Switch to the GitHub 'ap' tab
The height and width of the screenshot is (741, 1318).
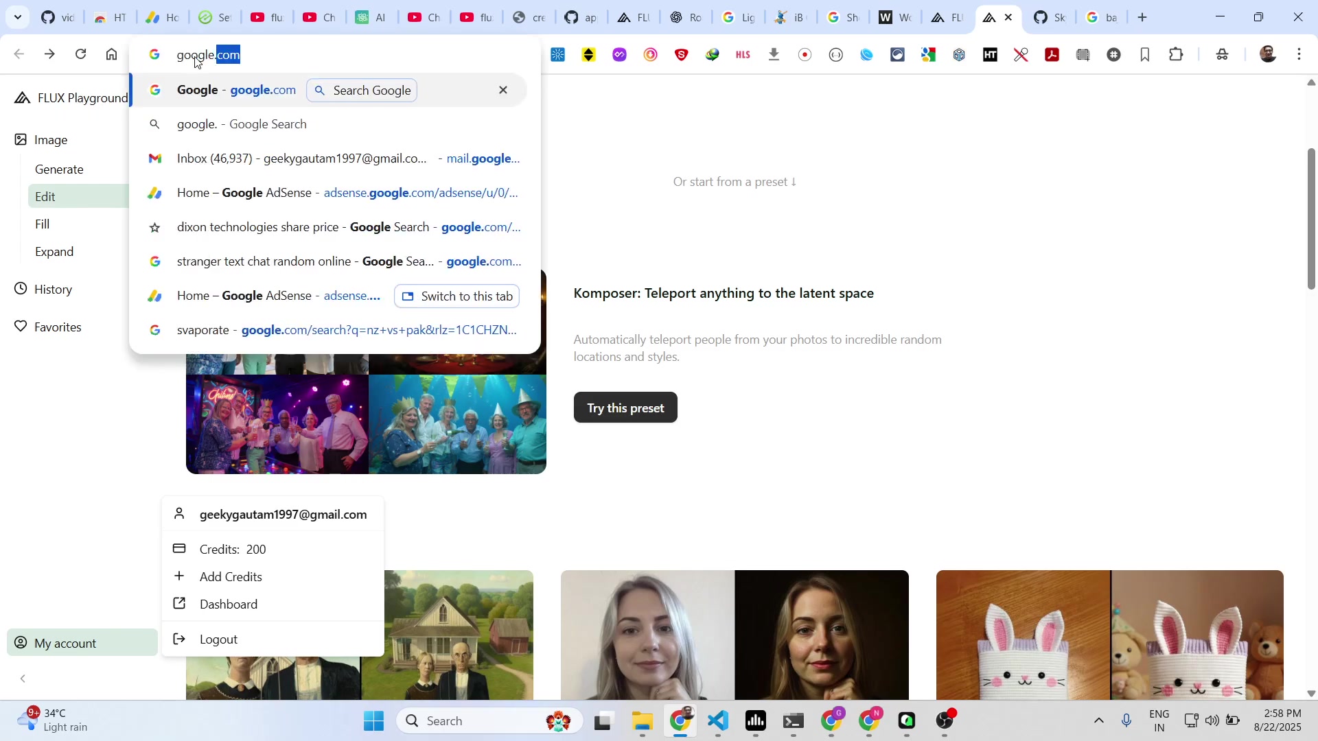pos(580,18)
